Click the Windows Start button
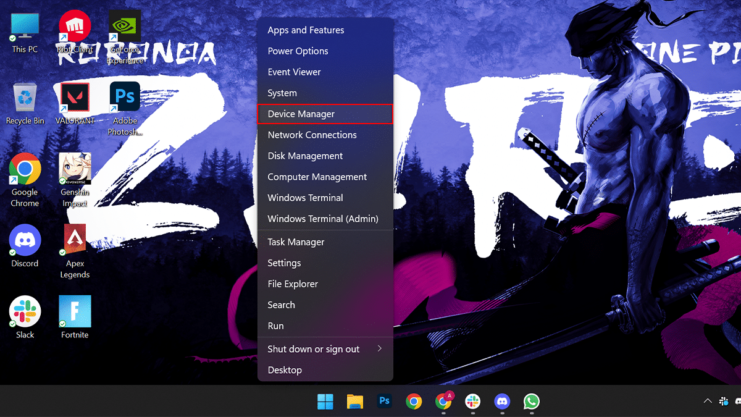This screenshot has height=417, width=741. coord(325,402)
